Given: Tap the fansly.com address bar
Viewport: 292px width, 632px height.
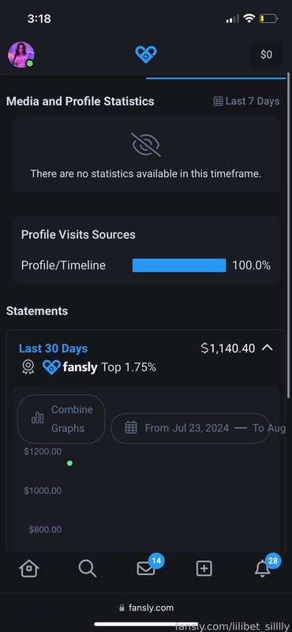Looking at the screenshot, I should (146, 608).
